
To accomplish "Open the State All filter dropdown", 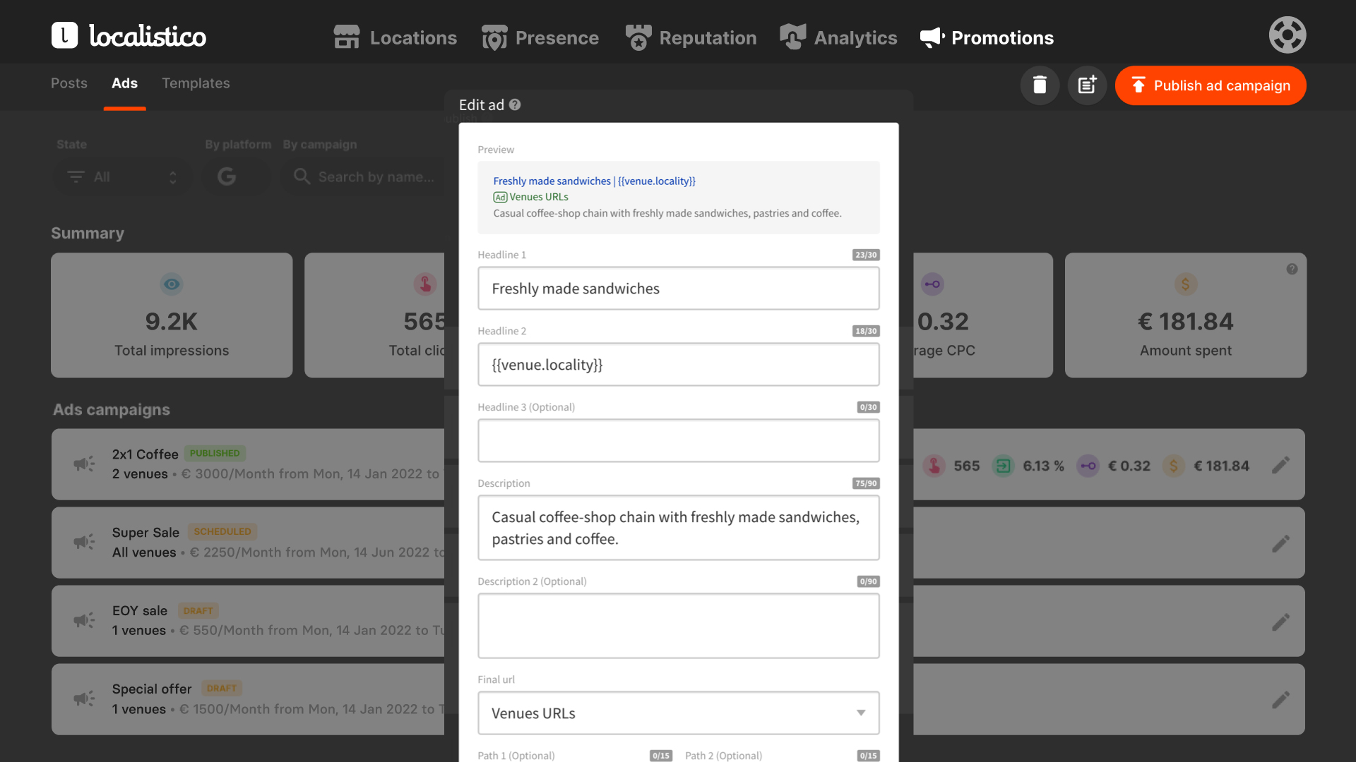I will [121, 177].
